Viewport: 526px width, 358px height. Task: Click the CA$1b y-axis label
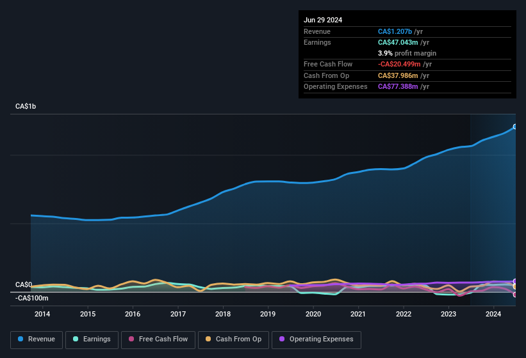pos(26,106)
